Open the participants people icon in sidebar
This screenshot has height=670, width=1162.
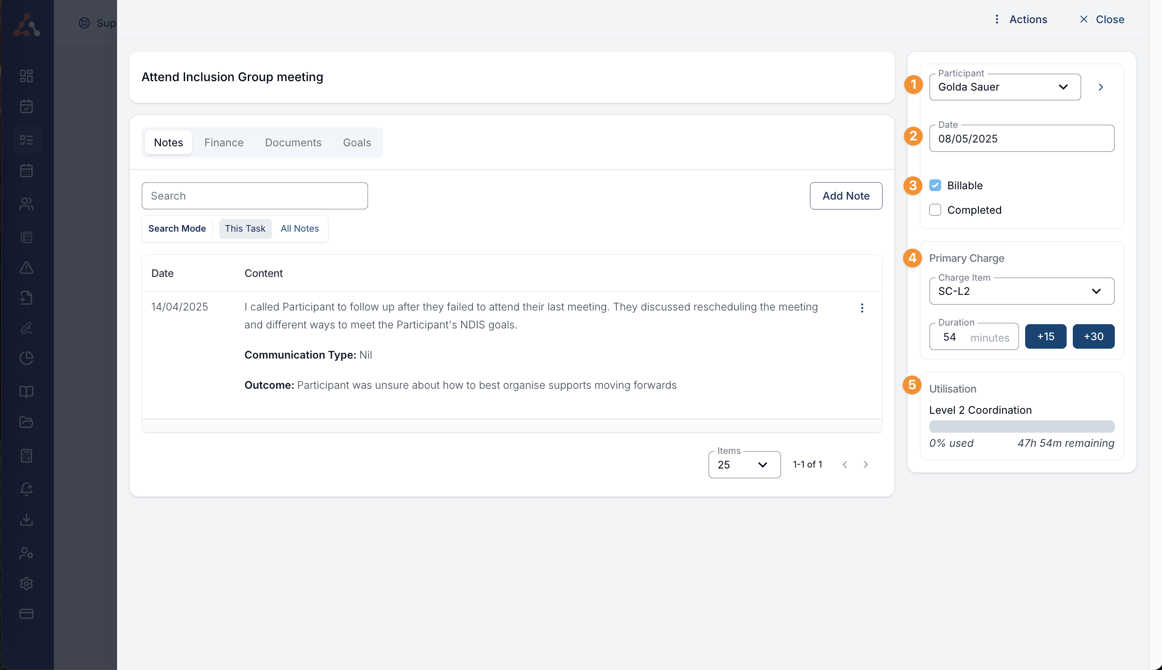pyautogui.click(x=26, y=204)
